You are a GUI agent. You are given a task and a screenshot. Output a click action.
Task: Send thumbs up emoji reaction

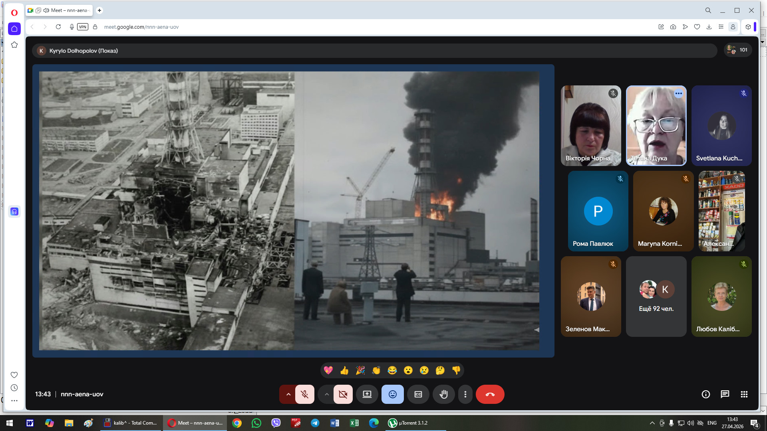point(344,370)
